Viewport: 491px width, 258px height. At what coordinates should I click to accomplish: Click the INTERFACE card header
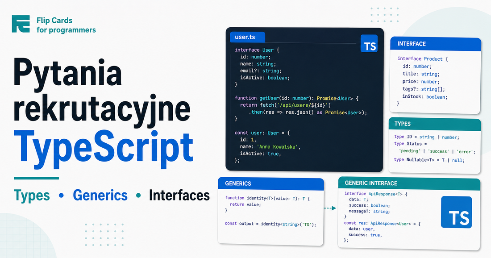pyautogui.click(x=436, y=44)
